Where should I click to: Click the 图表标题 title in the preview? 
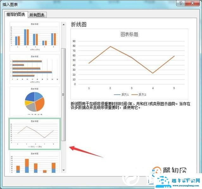coord(129,35)
